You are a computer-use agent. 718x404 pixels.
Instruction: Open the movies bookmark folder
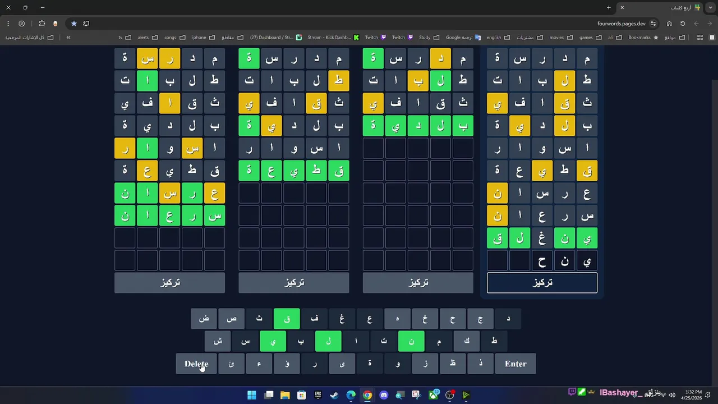click(560, 38)
